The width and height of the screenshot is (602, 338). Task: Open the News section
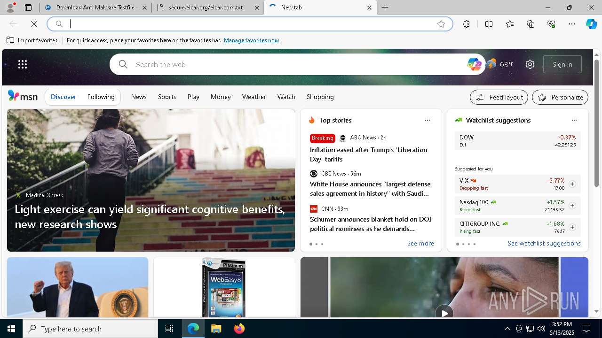tap(139, 97)
